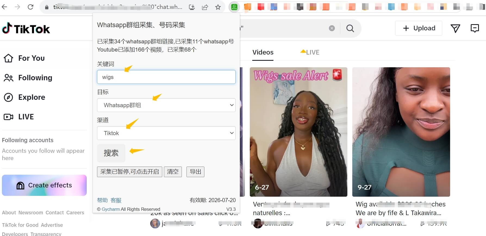Switch to the LIVE results tab
This screenshot has height=236, width=486.
point(312,52)
